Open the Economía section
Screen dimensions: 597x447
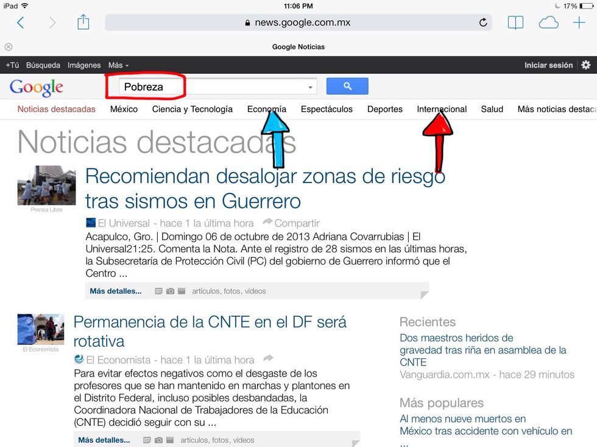click(267, 109)
